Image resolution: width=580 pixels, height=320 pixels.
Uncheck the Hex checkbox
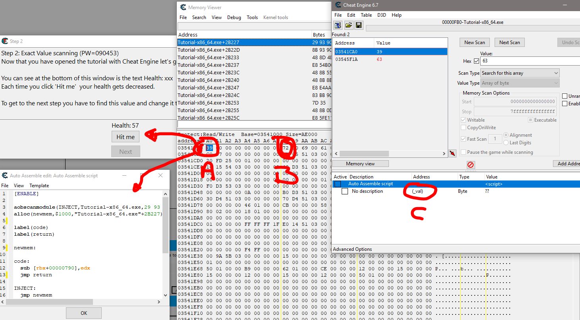point(476,61)
